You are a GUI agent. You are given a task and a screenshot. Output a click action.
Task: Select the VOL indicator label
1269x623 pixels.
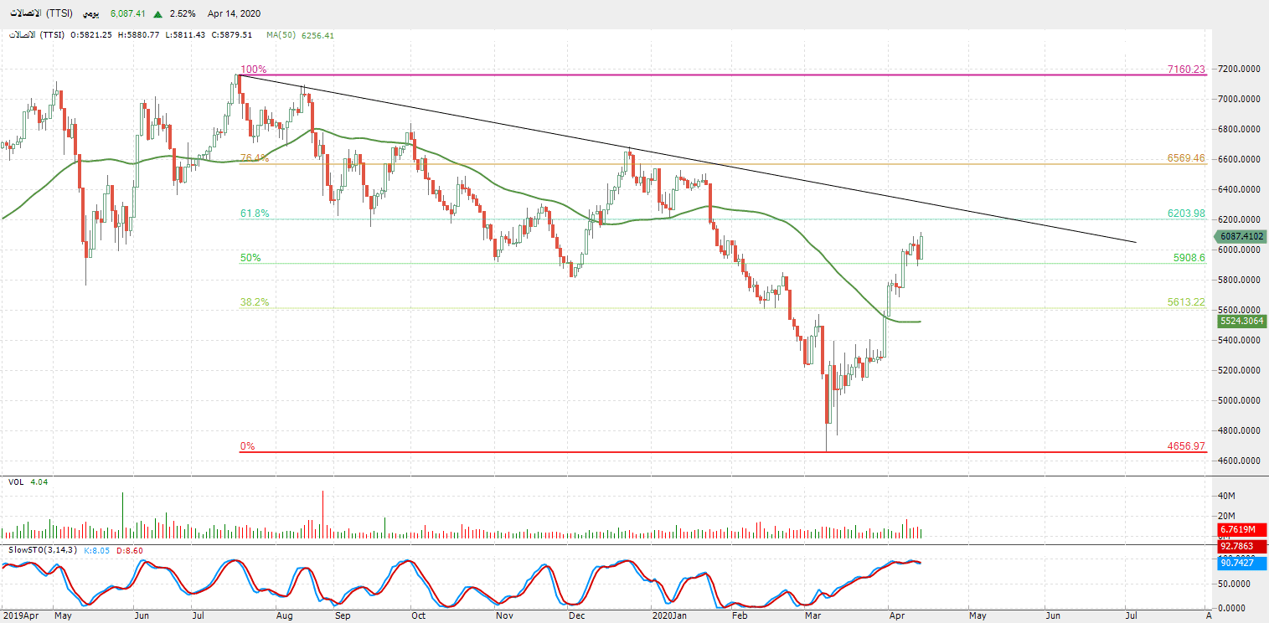coord(16,482)
